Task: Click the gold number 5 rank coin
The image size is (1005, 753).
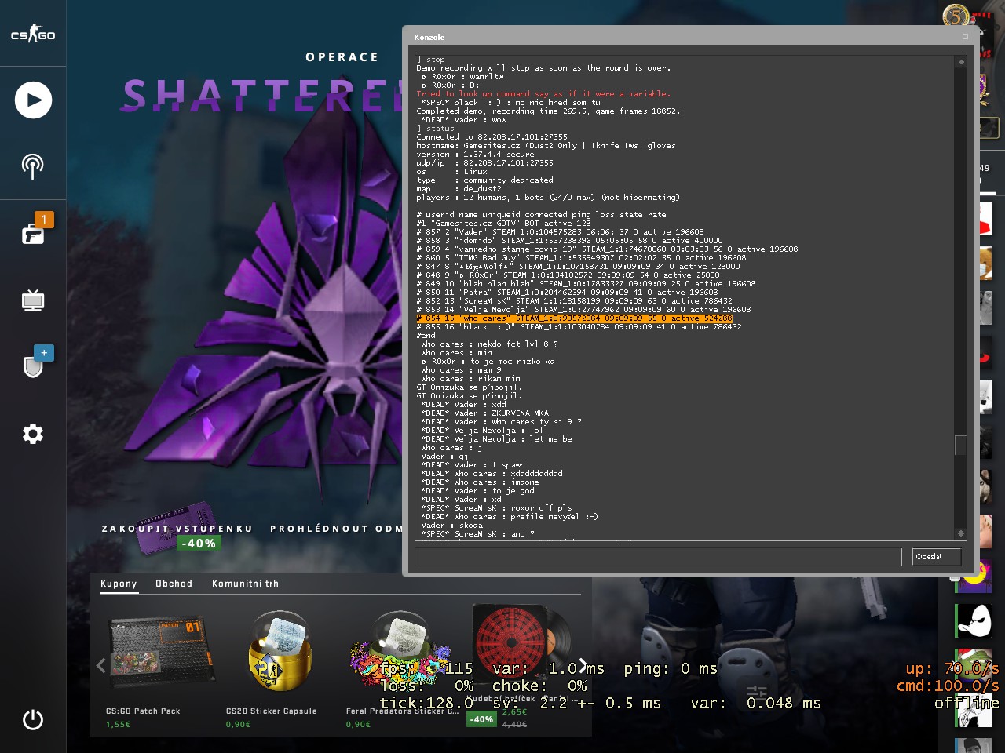Action: coord(956,15)
